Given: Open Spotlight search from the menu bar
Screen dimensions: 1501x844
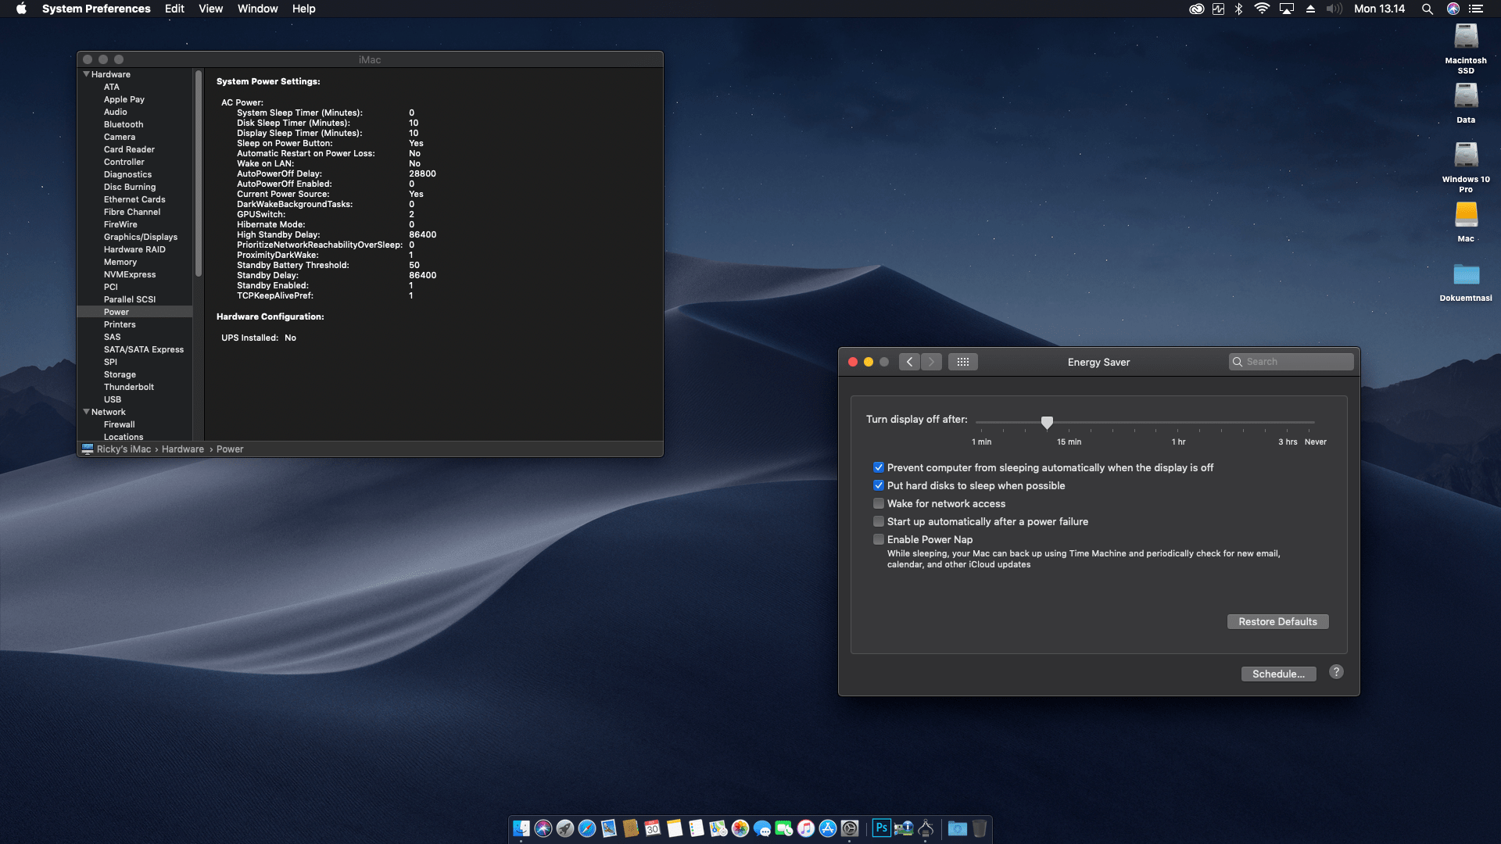Looking at the screenshot, I should pos(1428,9).
